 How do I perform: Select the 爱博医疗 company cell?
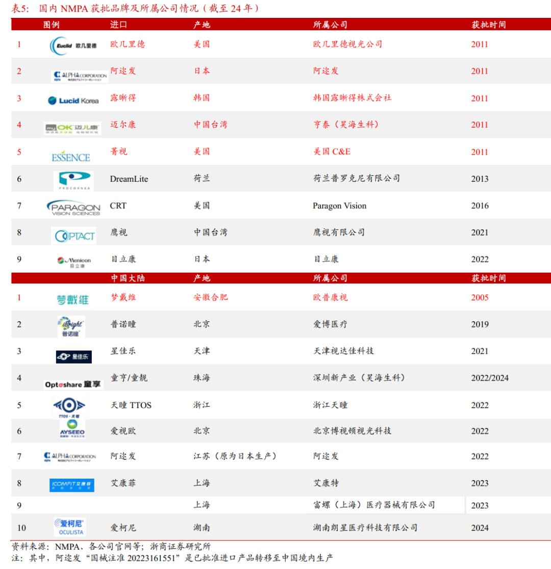[x=330, y=324]
